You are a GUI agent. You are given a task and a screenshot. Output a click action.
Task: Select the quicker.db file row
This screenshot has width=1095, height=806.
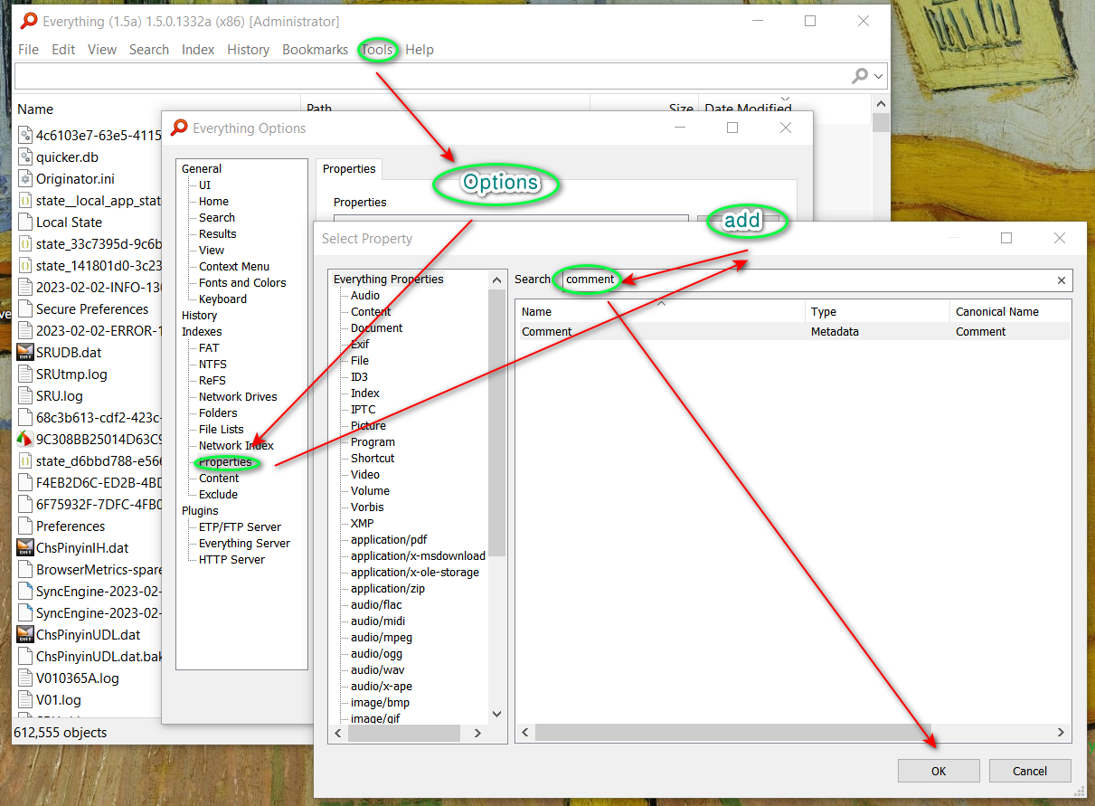pos(67,157)
